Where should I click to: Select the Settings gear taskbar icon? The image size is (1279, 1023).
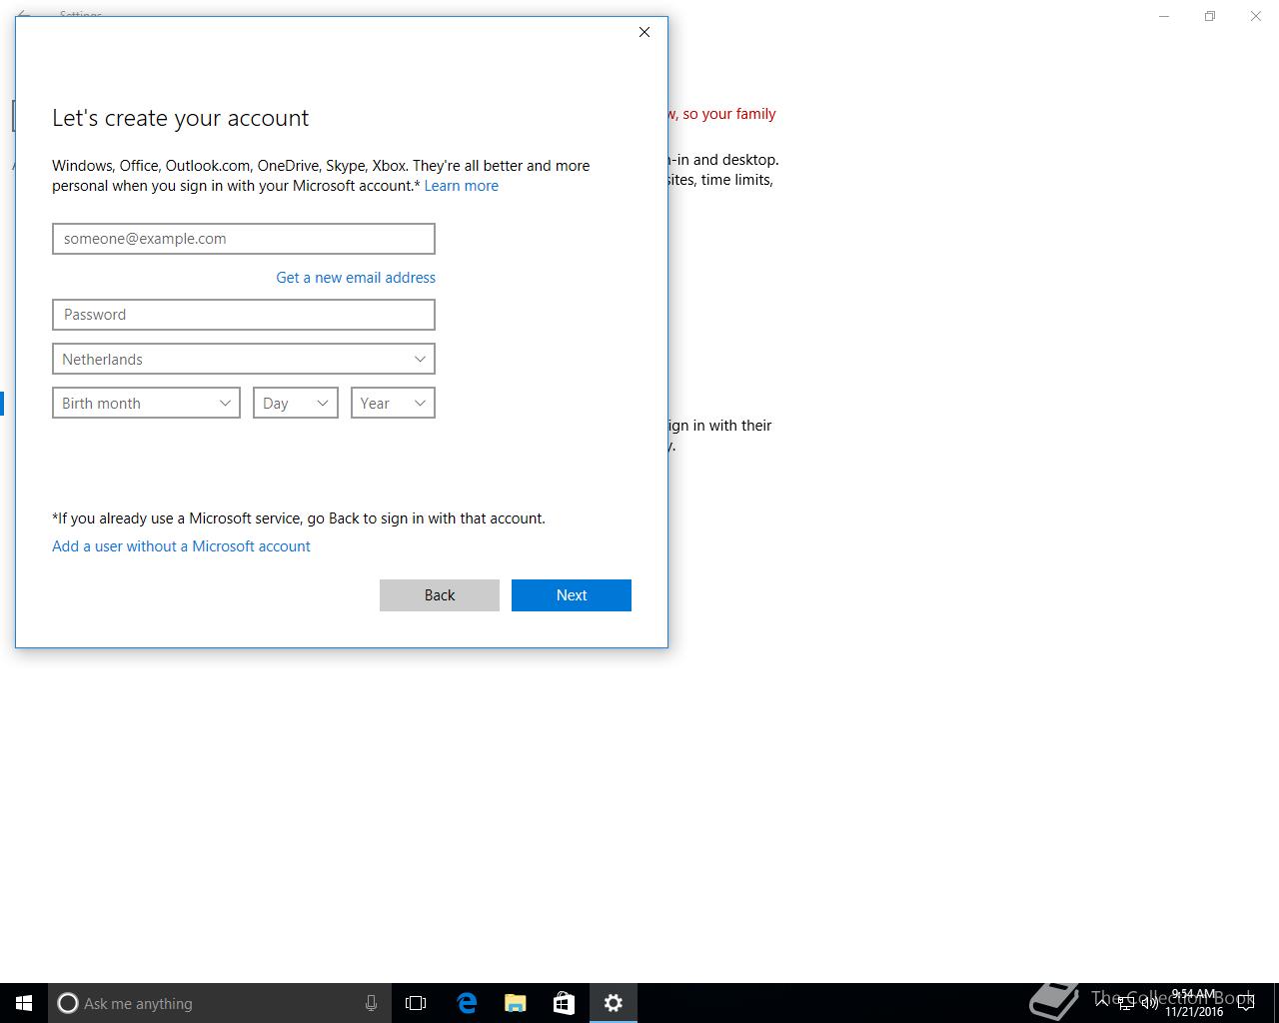613,1003
